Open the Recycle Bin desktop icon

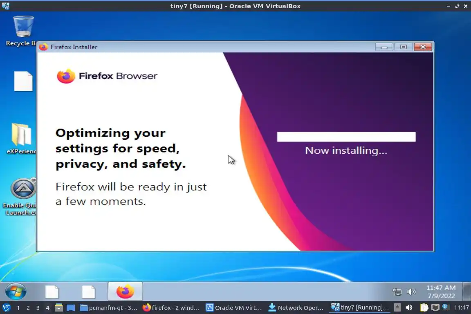coord(23,30)
